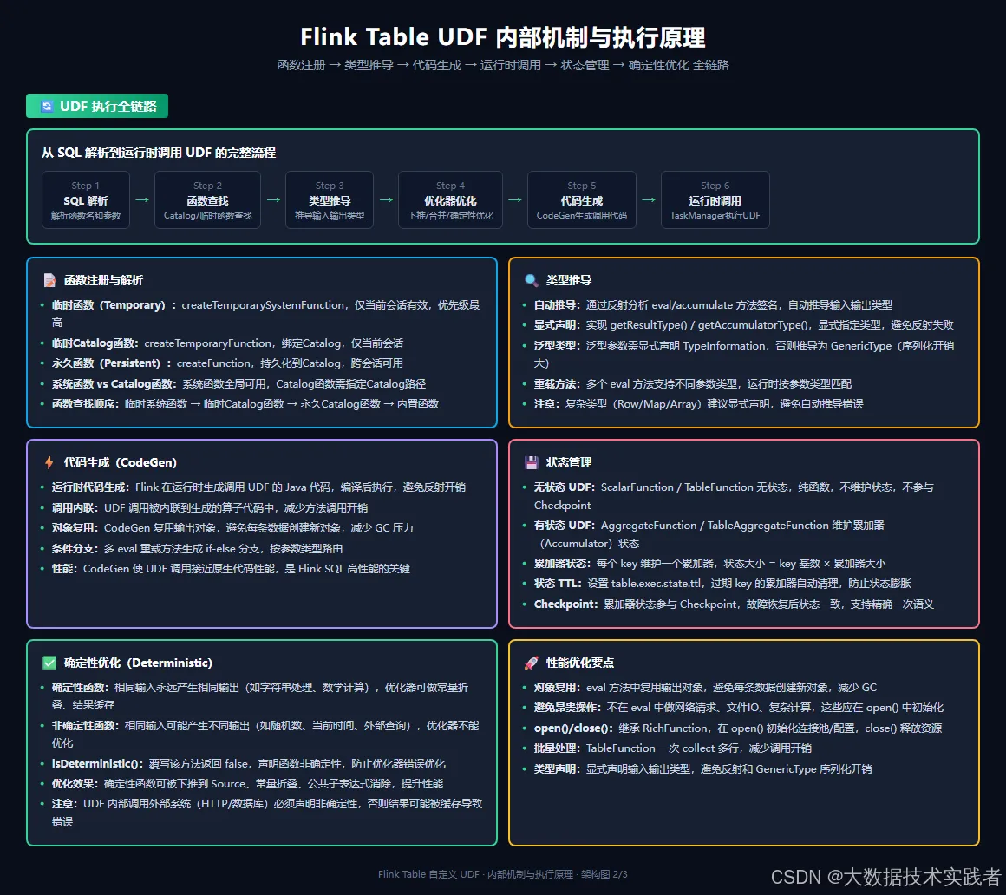1006x895 pixels.
Task: Click the rocket icon beside 性能优化要点
Action: pyautogui.click(x=532, y=663)
